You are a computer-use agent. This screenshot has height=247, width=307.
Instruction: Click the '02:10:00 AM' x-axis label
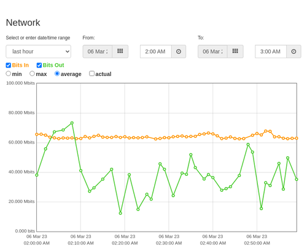click(80, 243)
